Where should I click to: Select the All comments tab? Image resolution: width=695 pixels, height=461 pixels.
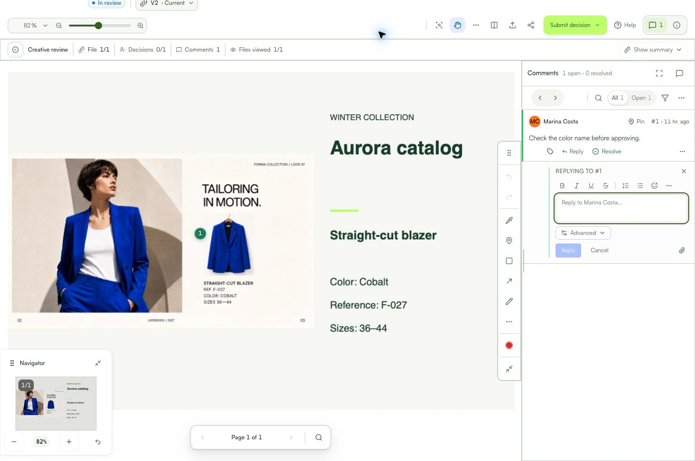pos(617,98)
